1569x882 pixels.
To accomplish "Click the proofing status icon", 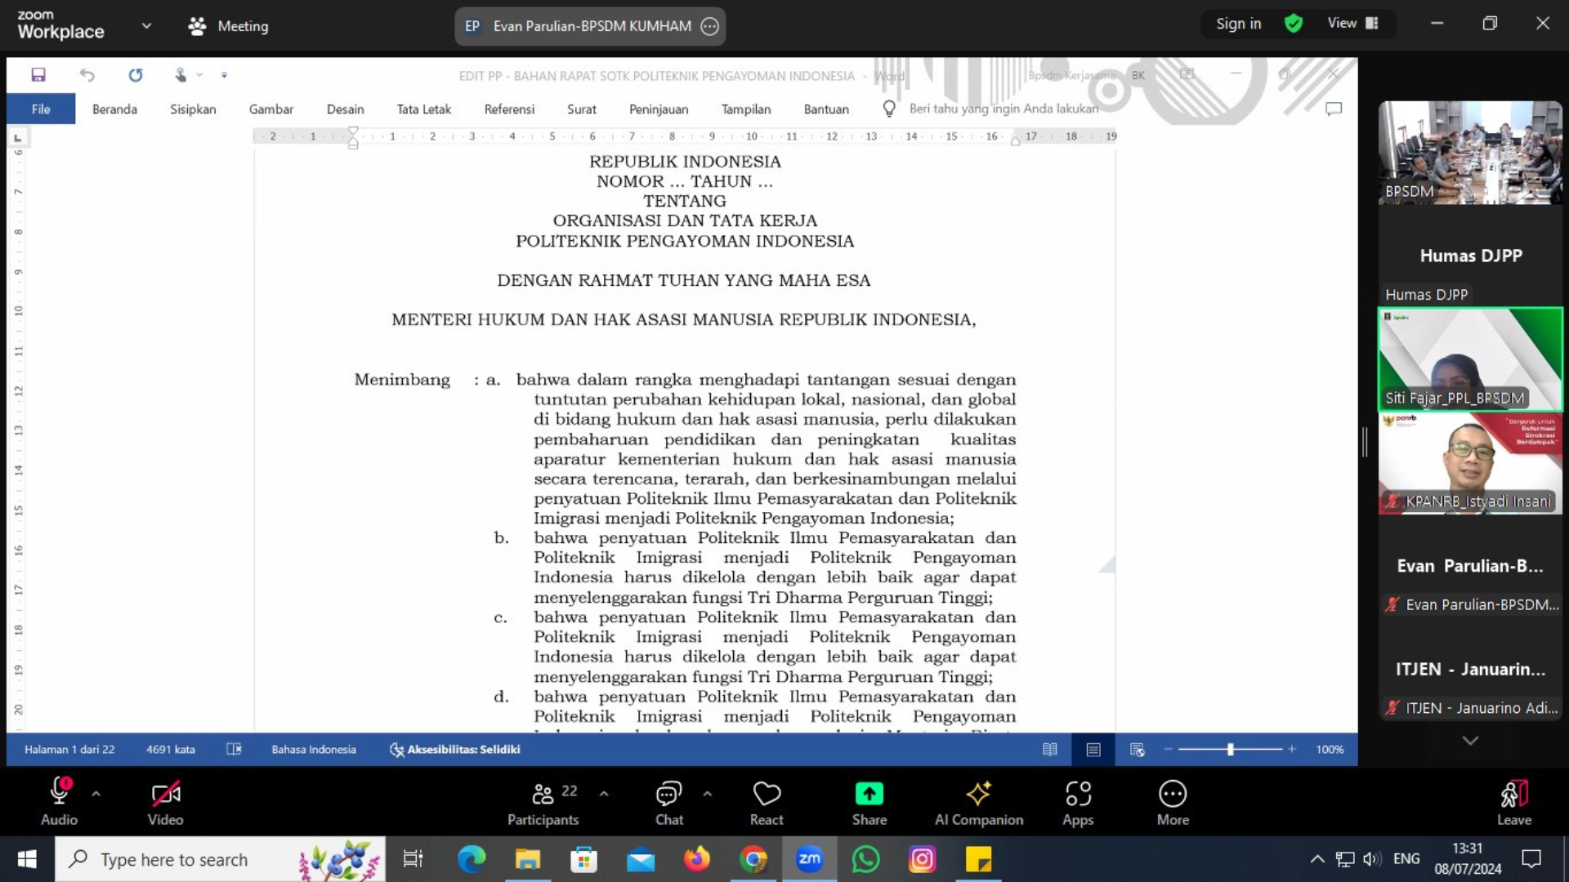I will coord(234,749).
